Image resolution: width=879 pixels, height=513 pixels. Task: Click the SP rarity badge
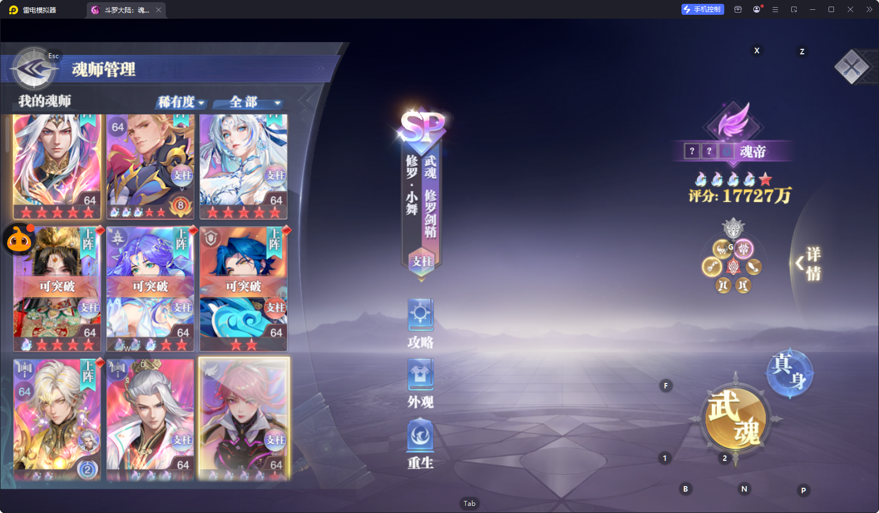[422, 128]
